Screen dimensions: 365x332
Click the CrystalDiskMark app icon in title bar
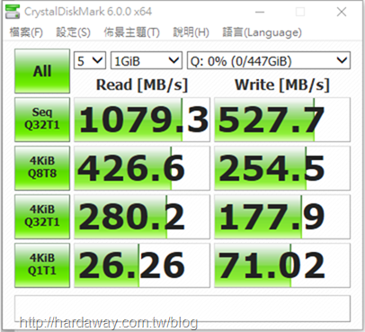click(x=13, y=12)
